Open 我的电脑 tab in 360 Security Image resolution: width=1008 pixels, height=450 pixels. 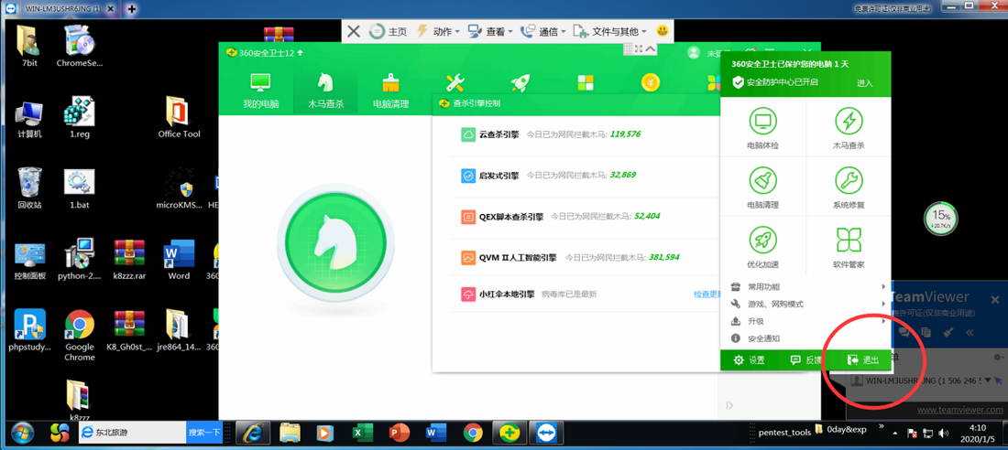(260, 91)
